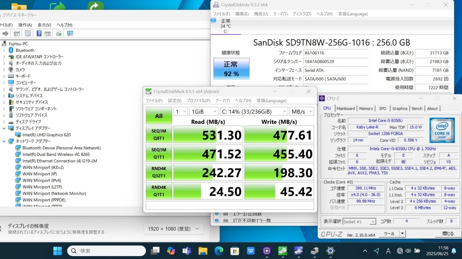This screenshot has height=259, width=462.
Task: Switch to the SPD tab in CPU-Z
Action: 382,109
